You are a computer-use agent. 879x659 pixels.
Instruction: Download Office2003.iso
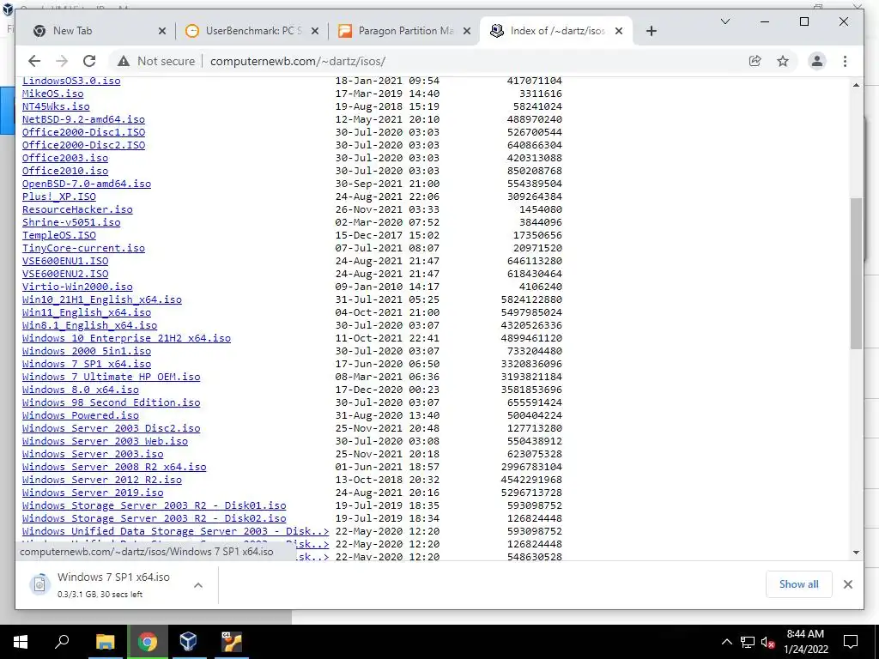(65, 158)
